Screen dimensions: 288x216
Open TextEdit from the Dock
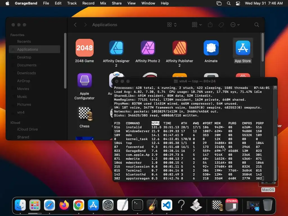(123, 205)
